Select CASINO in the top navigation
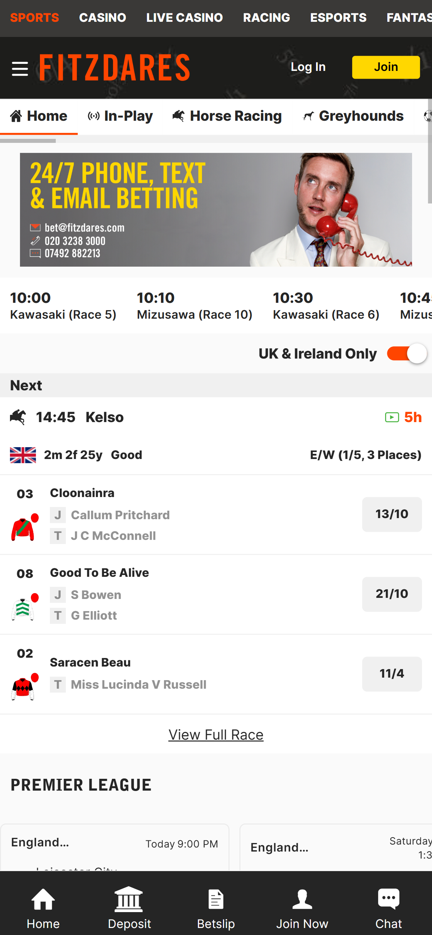 click(102, 17)
